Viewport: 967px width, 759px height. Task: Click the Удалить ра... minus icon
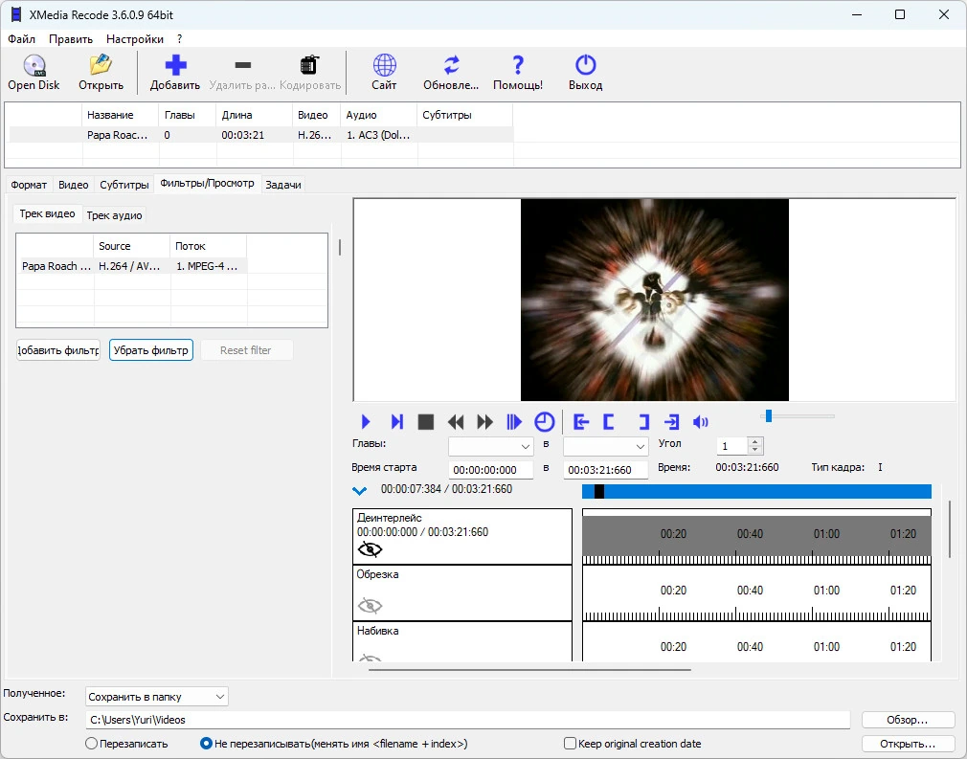pos(243,65)
